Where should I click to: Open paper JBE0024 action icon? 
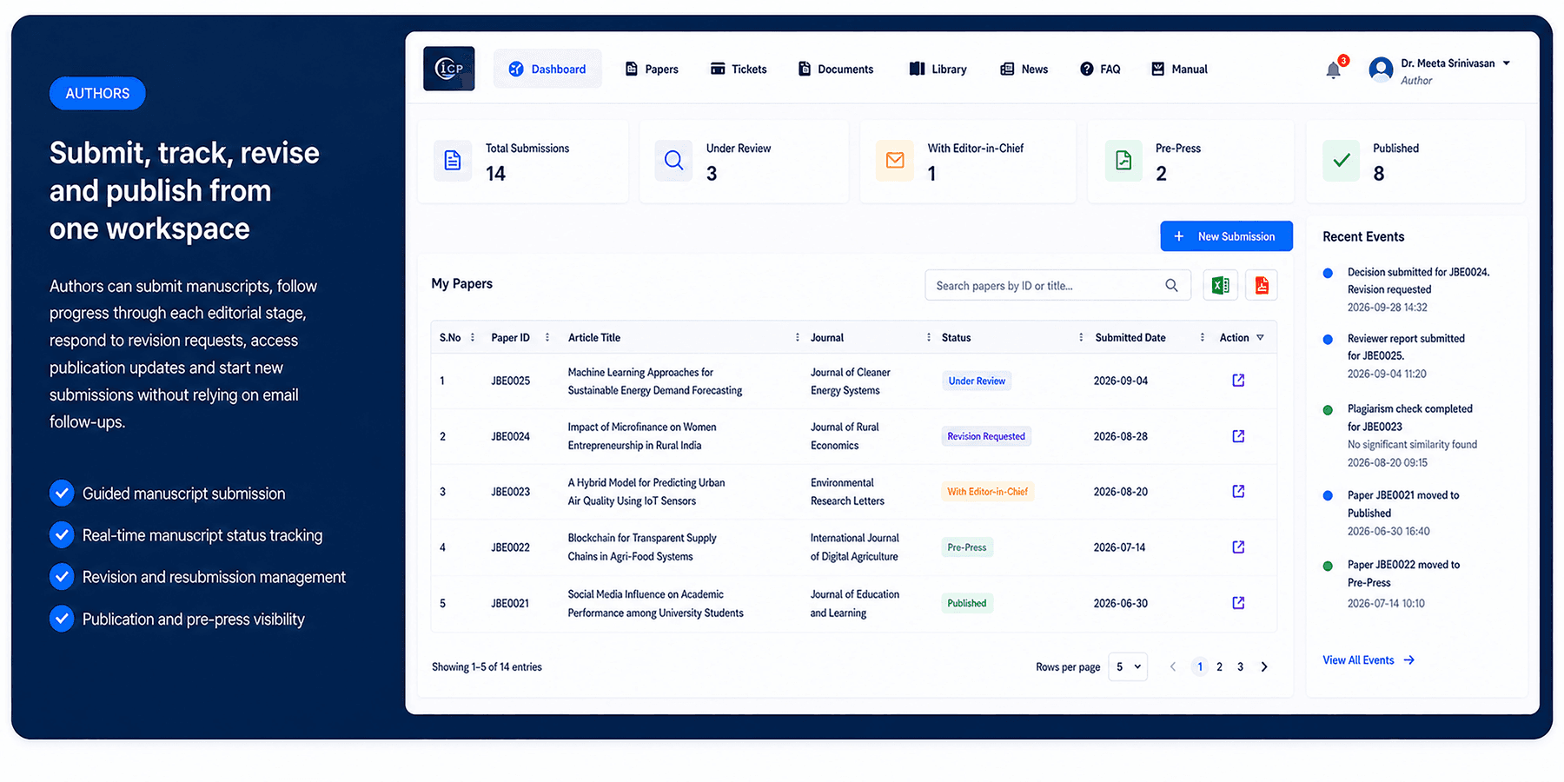point(1238,436)
